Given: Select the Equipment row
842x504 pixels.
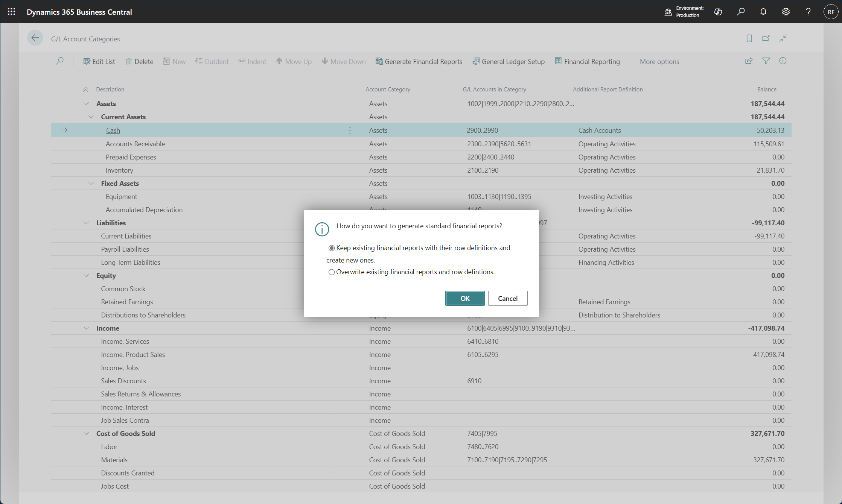Looking at the screenshot, I should click(x=421, y=197).
